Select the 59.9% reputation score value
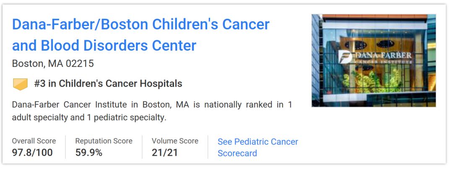 [x=89, y=153]
